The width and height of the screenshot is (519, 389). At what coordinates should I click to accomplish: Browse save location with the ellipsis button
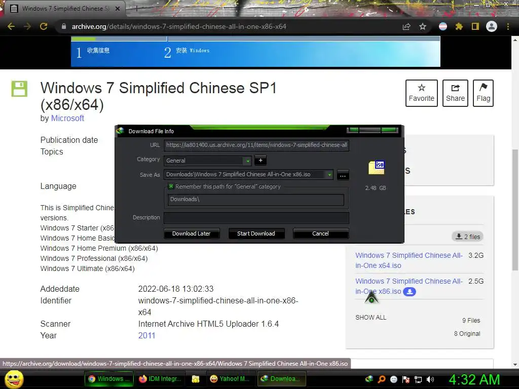[343, 175]
